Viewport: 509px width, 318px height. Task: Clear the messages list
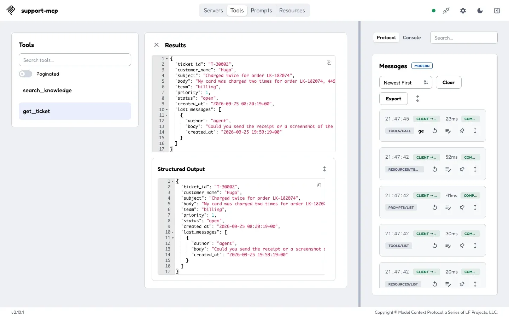[449, 82]
